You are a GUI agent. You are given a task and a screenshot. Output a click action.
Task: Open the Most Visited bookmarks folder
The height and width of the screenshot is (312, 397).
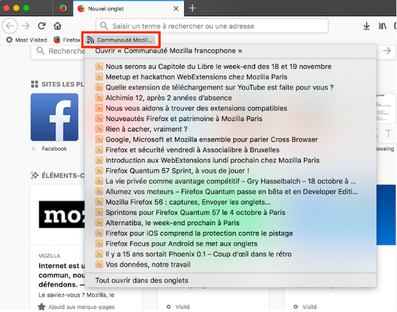(x=26, y=40)
